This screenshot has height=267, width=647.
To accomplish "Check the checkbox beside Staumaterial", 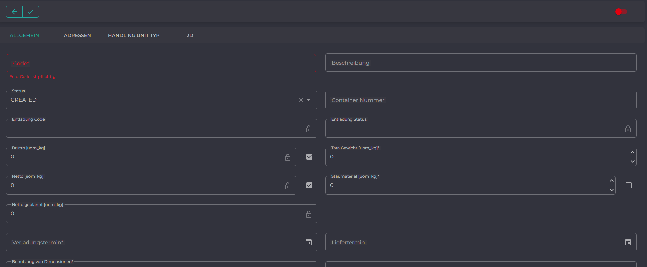I will (x=629, y=185).
